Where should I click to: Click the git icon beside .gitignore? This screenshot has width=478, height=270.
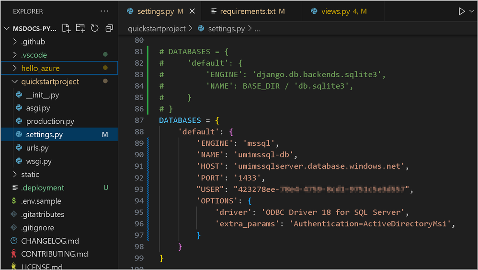tap(14, 228)
